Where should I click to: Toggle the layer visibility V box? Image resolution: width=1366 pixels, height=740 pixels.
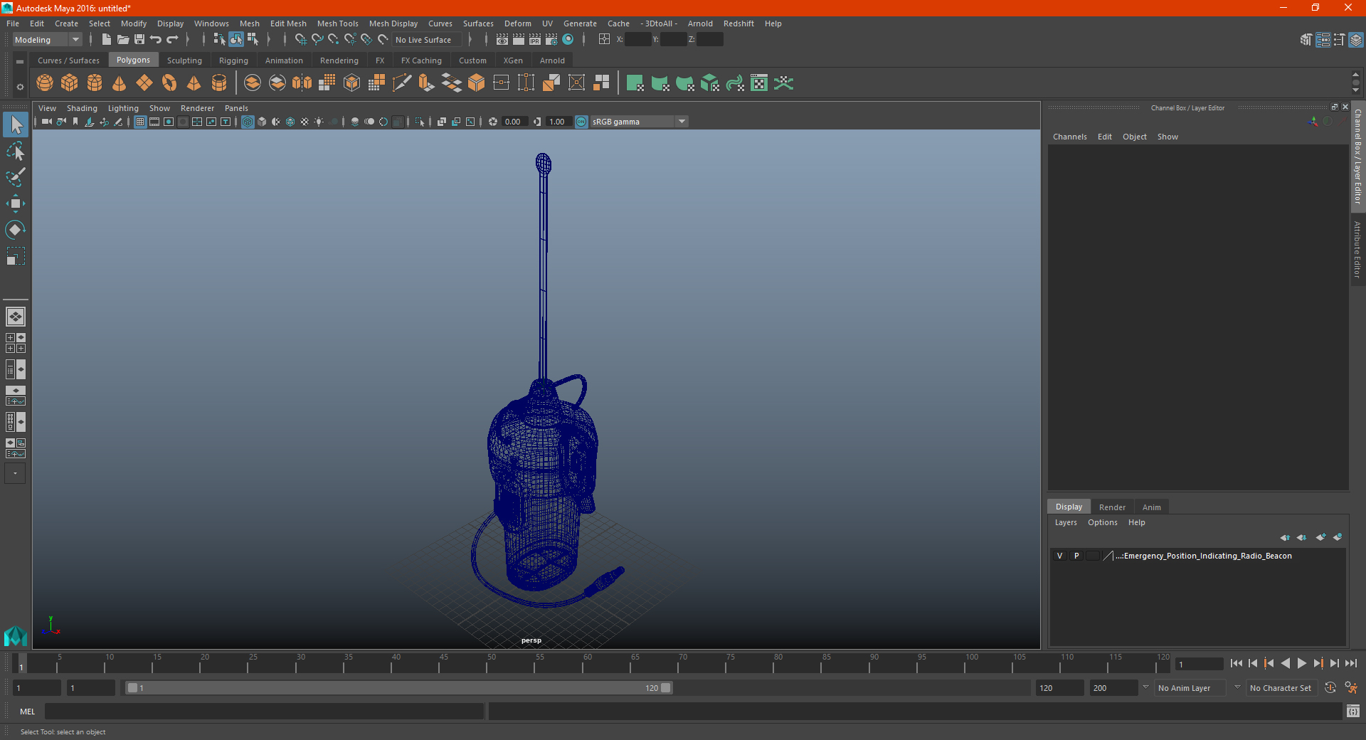click(1059, 556)
